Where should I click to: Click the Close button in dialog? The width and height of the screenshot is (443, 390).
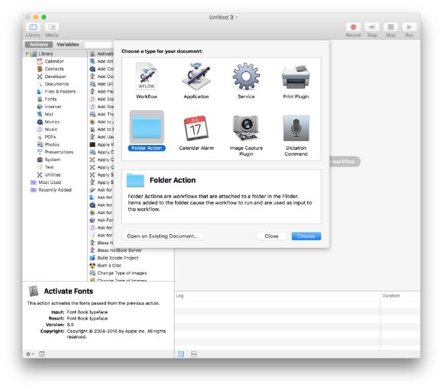coord(272,236)
